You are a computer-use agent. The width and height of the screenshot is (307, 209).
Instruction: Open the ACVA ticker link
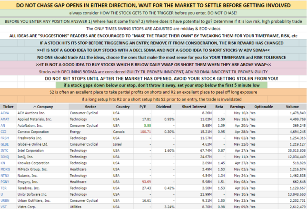click(x=5, y=113)
